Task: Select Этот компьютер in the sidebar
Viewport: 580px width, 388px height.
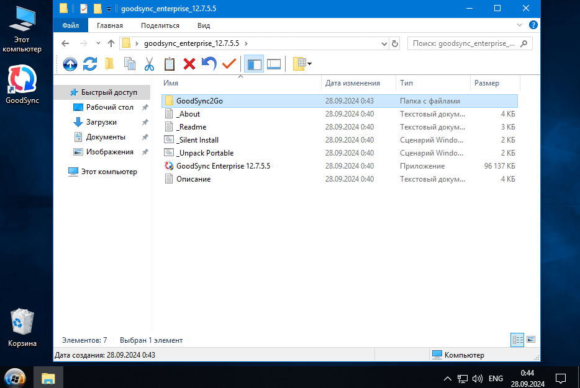Action: (x=103, y=172)
